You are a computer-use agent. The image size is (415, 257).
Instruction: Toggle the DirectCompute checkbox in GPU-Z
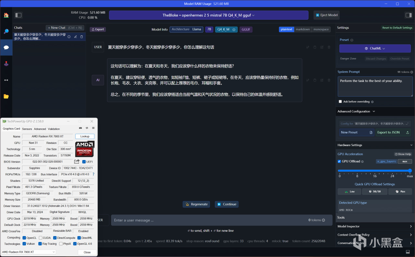pos(54,238)
